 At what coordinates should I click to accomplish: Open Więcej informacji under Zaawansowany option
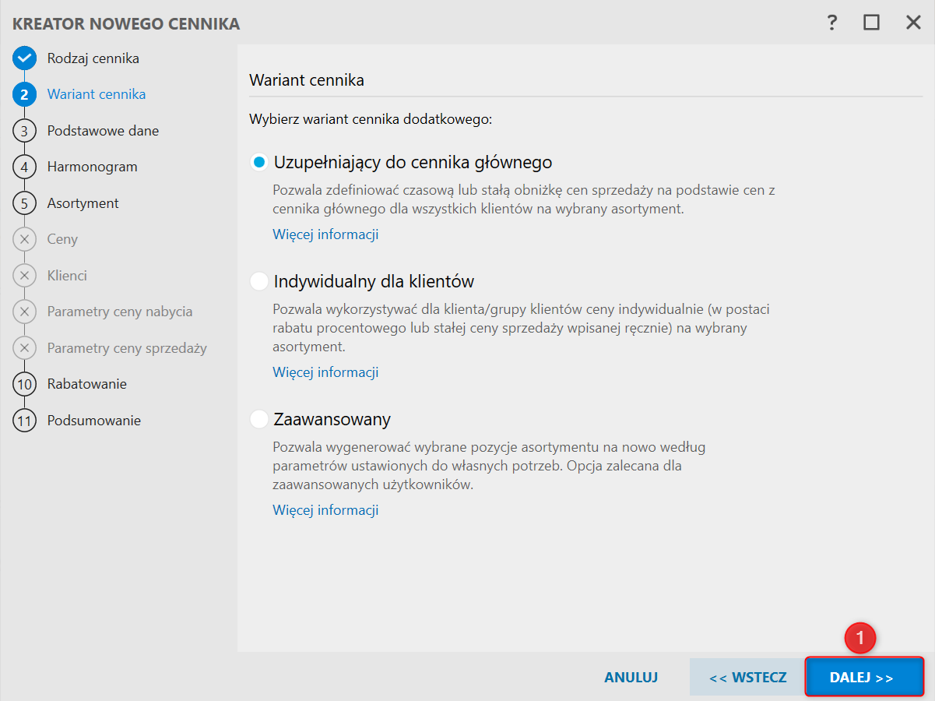tap(325, 510)
